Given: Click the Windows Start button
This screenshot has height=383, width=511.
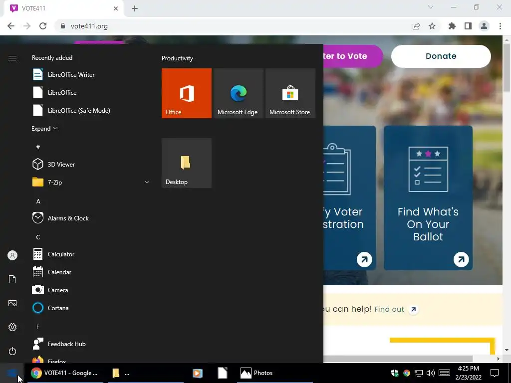Looking at the screenshot, I should (x=12, y=373).
